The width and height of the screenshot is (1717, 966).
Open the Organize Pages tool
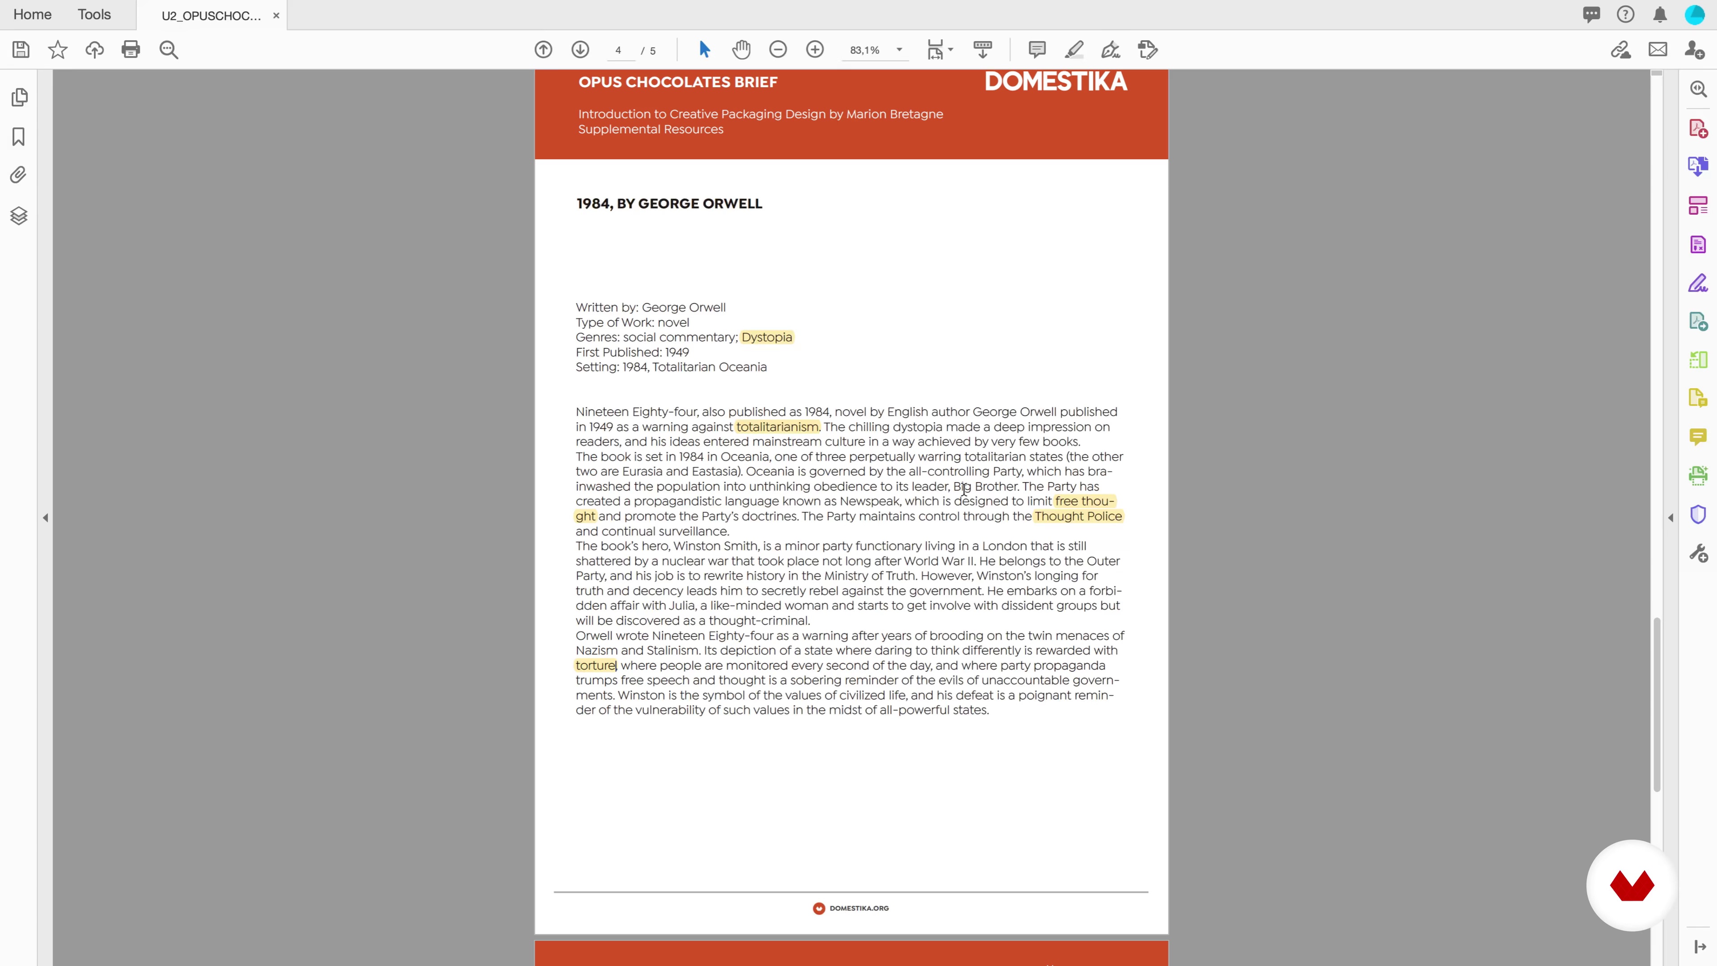click(1698, 205)
